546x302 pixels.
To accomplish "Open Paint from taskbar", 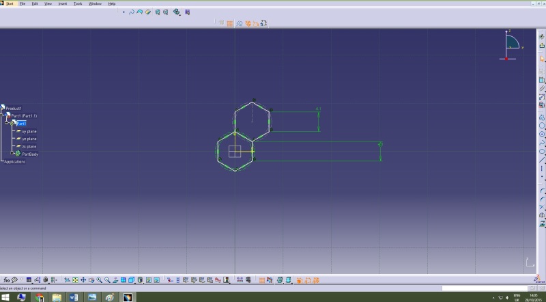I will point(110,297).
